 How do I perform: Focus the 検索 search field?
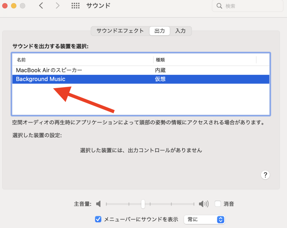pos(247,6)
